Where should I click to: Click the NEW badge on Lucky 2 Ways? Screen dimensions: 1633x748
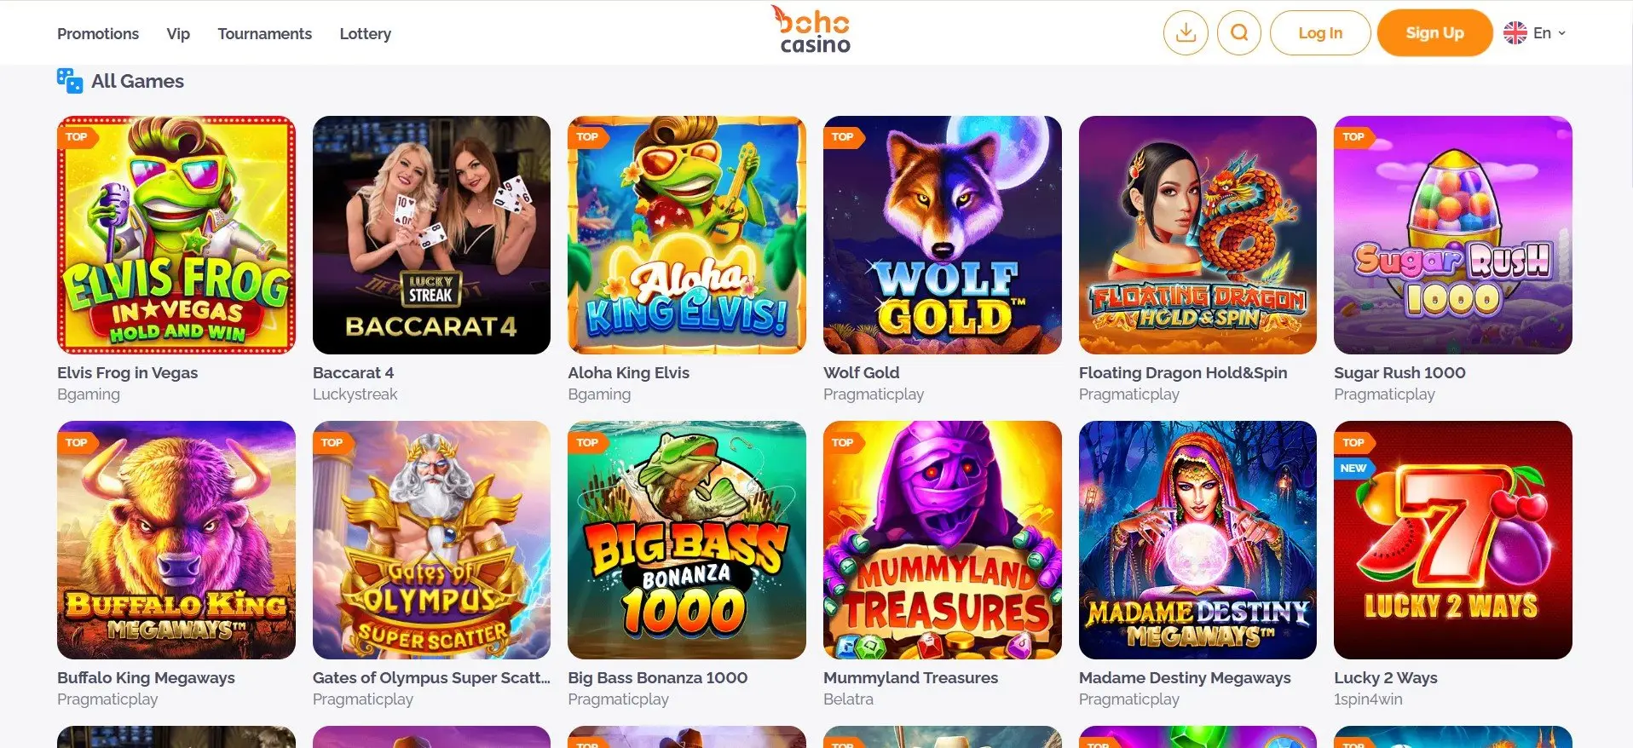point(1353,468)
